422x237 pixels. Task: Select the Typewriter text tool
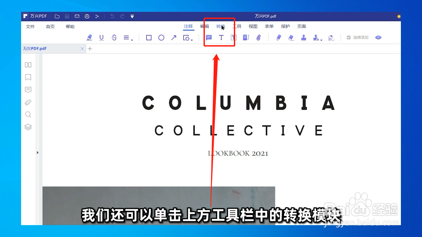coord(221,38)
